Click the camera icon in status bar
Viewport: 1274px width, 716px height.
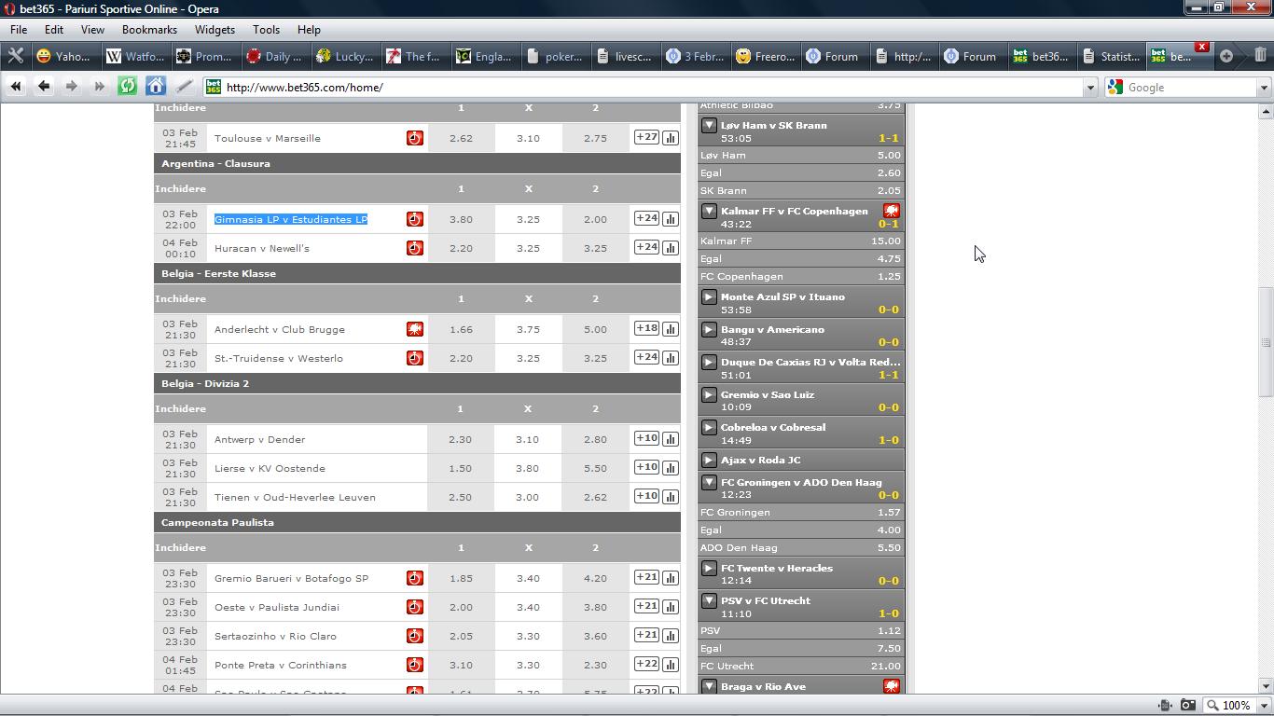1187,706
